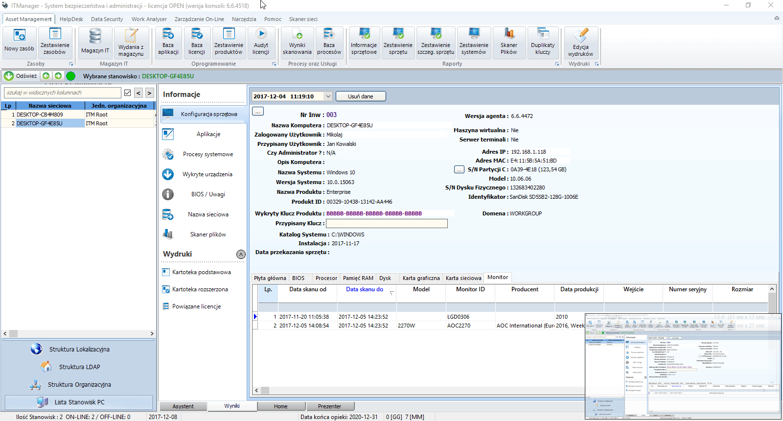Switch to the Work Analyser ribbon tab
The image size is (783, 421).
tap(149, 19)
